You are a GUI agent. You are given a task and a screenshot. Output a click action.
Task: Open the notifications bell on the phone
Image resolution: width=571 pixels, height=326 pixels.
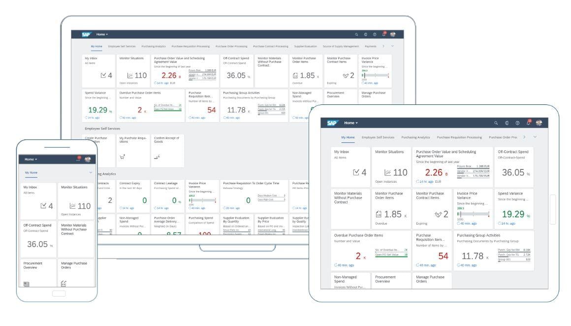coord(78,159)
